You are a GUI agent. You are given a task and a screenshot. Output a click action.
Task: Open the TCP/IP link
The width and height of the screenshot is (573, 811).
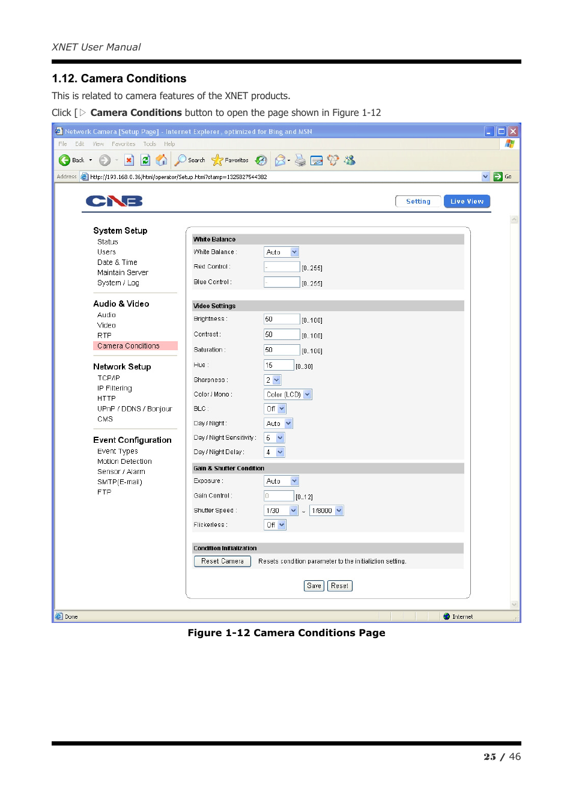point(109,378)
